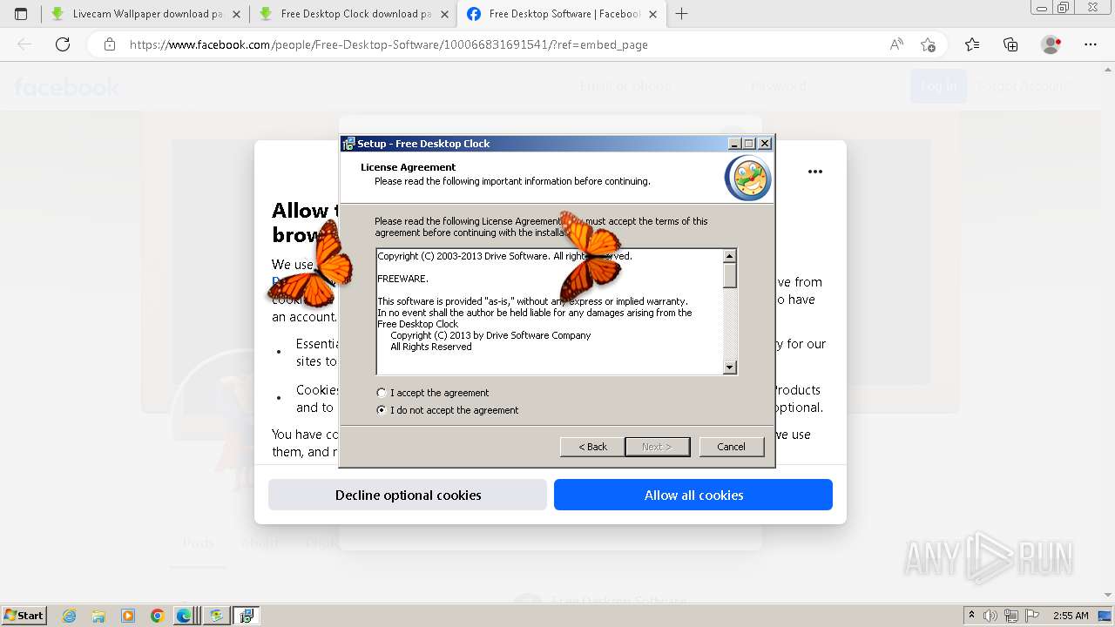Close the Livecam Wallpaper tab
Viewport: 1115px width, 627px height.
point(236,14)
